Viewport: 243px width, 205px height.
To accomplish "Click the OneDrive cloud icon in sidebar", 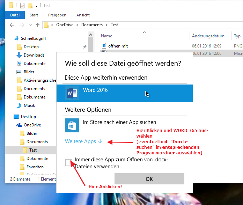I will (x=19, y=125).
